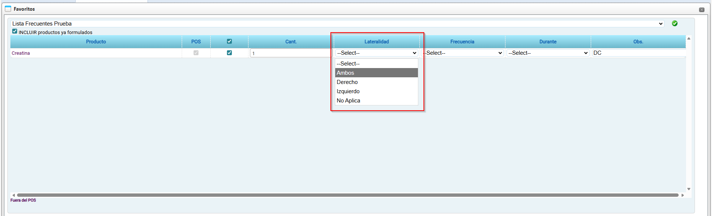The height and width of the screenshot is (216, 712).
Task: Choose the --Select-- option in list
Action: pyautogui.click(x=376, y=64)
